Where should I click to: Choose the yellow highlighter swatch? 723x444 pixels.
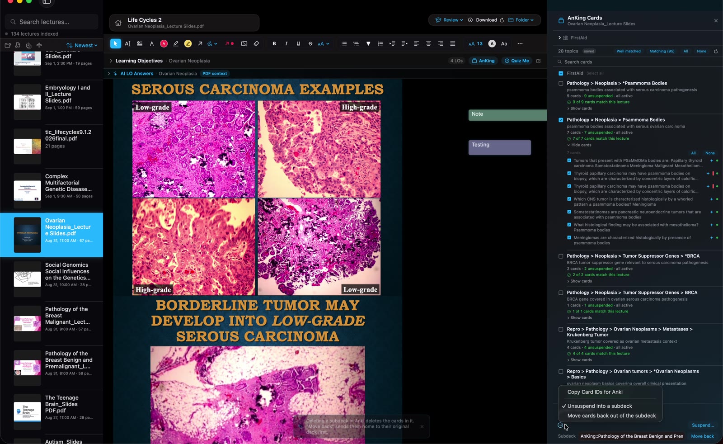coord(188,44)
